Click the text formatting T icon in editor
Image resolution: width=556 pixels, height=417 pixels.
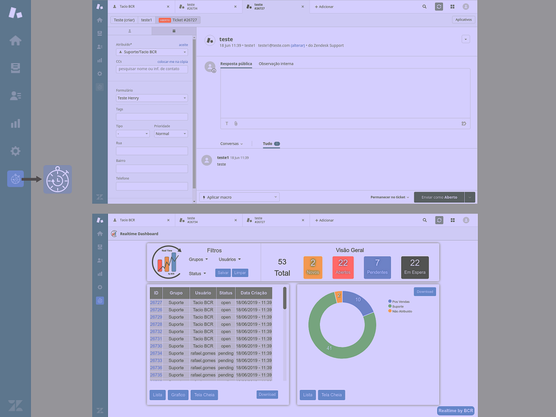coord(226,123)
